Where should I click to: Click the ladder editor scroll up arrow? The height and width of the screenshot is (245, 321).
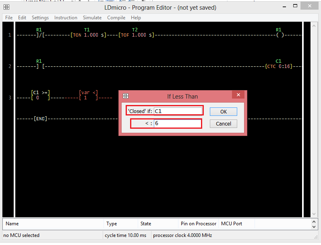314,26
